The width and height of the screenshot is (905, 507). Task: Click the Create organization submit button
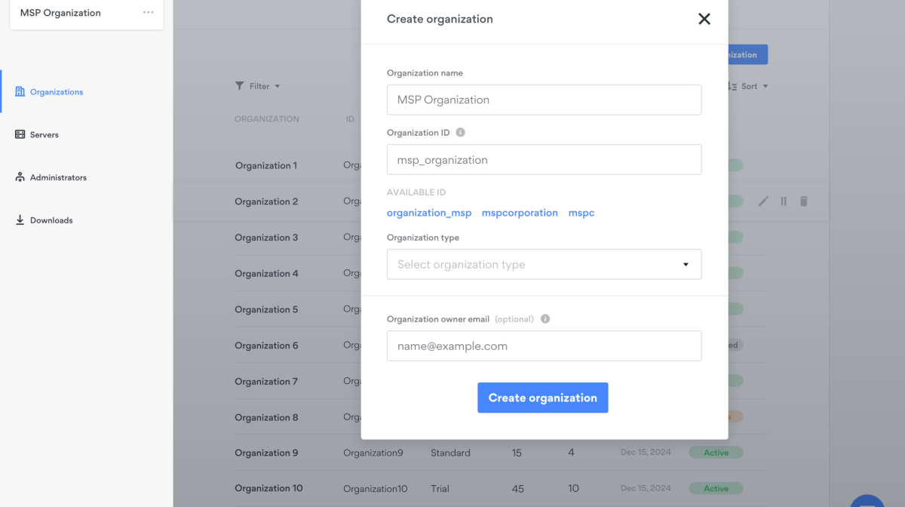pos(542,398)
